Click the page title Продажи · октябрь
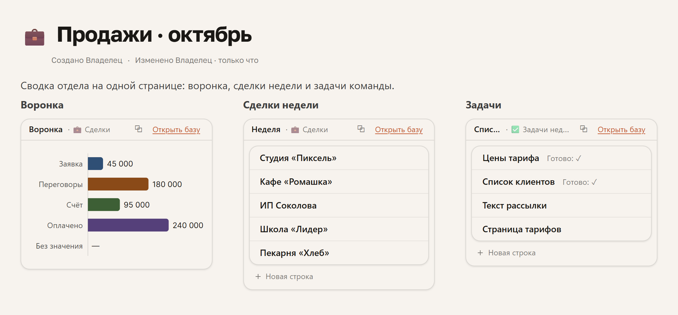This screenshot has width=678, height=315. click(x=154, y=35)
